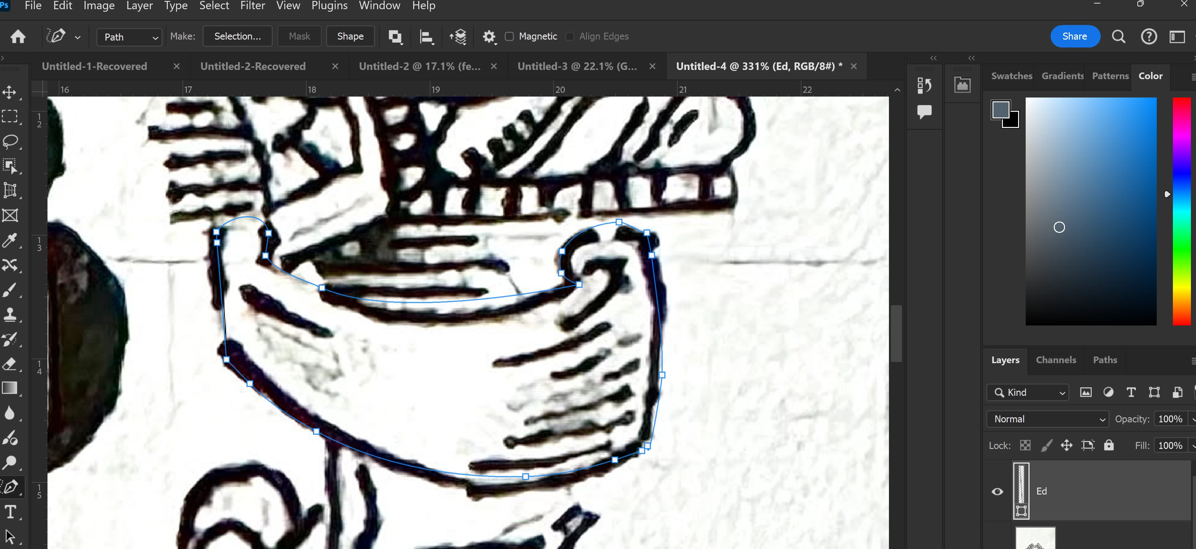Click the Selection... button

click(x=237, y=37)
